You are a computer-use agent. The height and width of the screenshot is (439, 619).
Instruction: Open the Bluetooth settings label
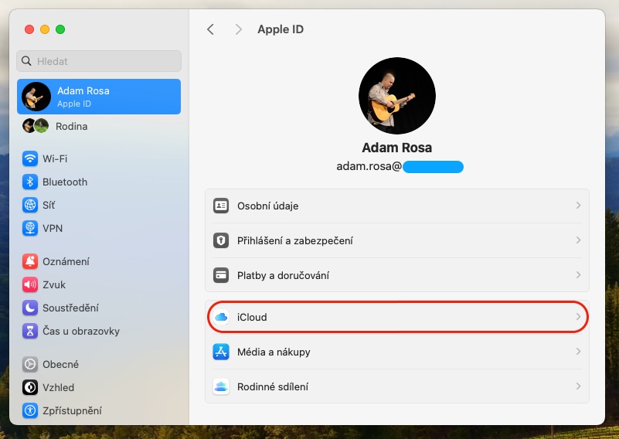pyautogui.click(x=65, y=182)
